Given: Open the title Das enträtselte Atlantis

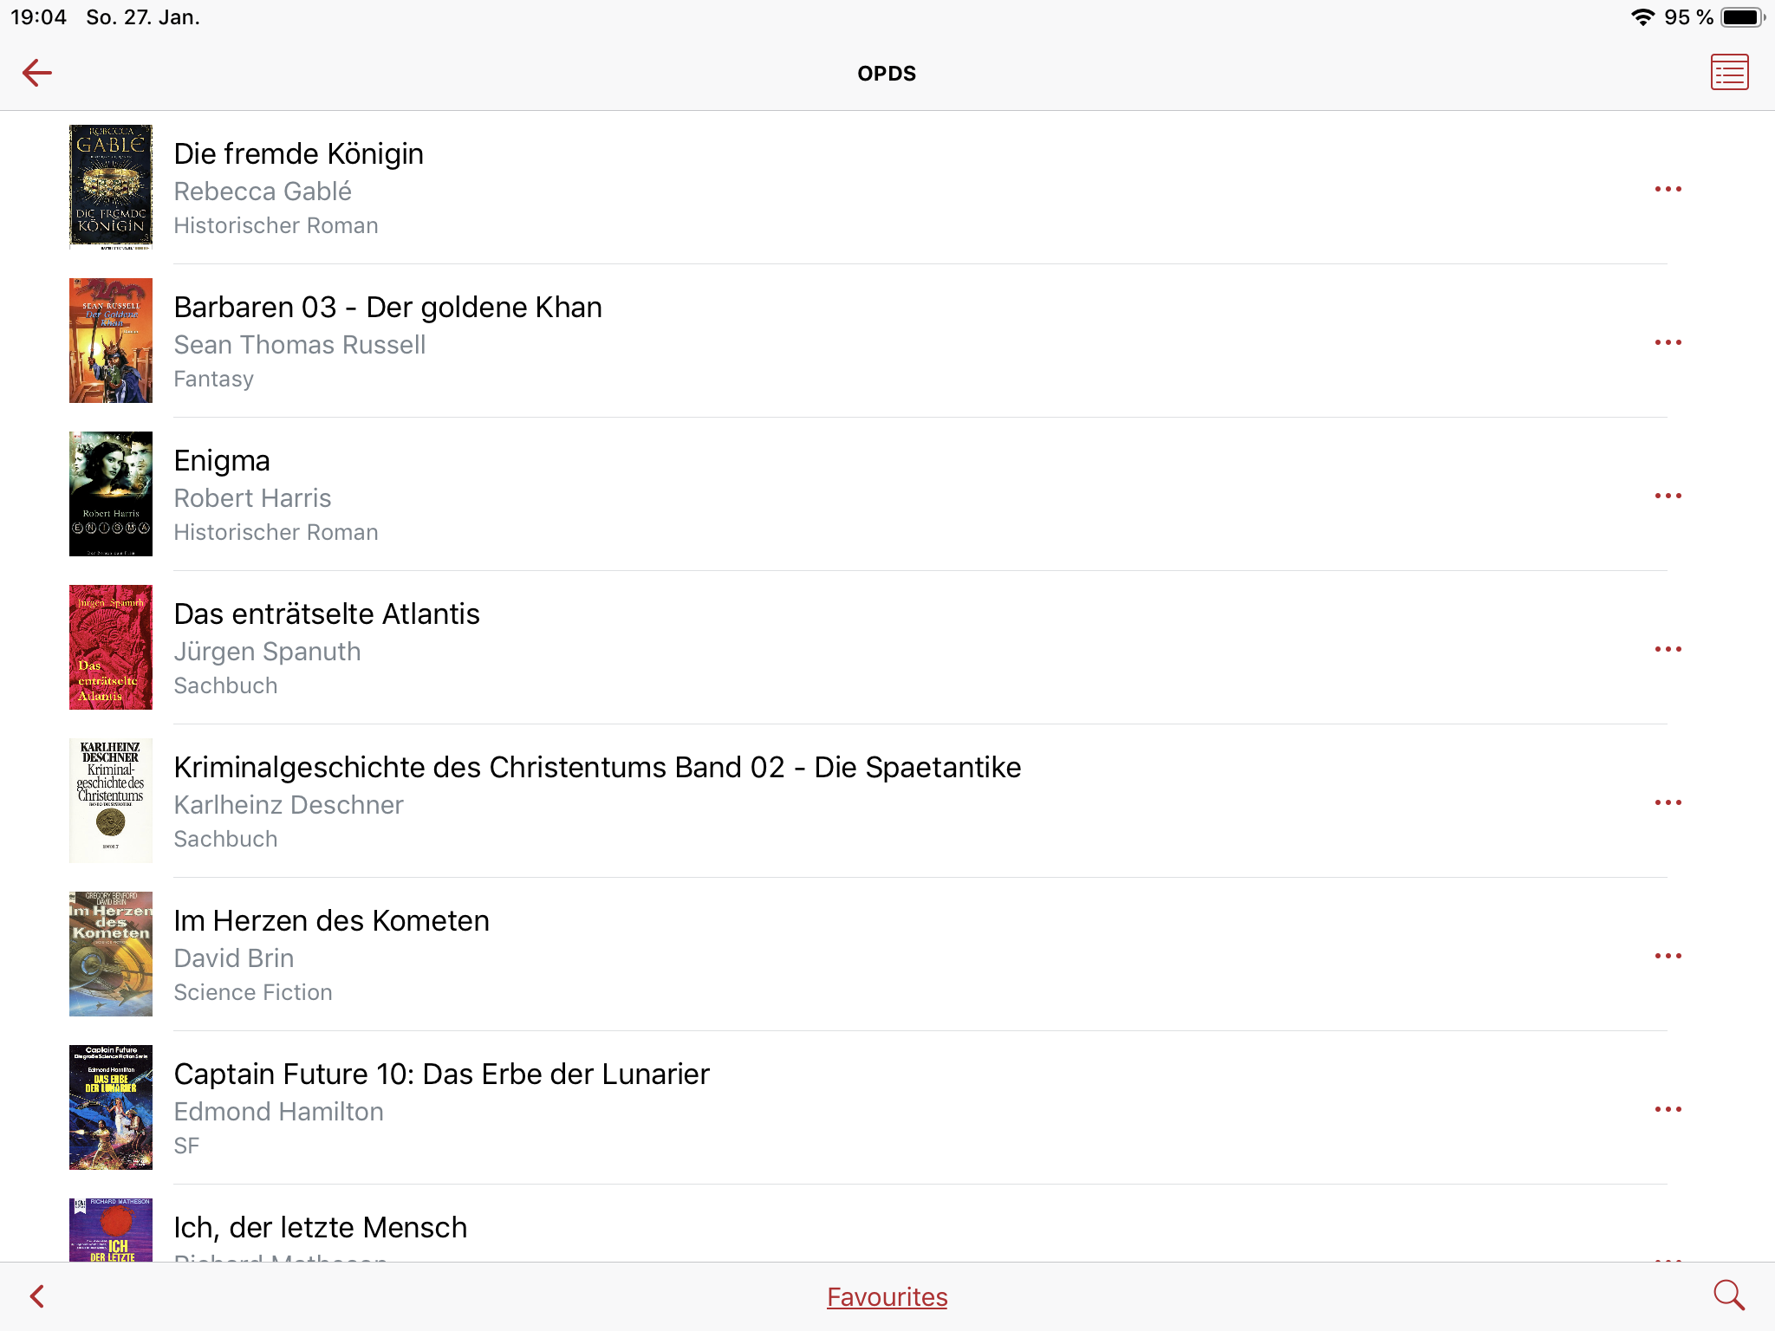Looking at the screenshot, I should [326, 614].
